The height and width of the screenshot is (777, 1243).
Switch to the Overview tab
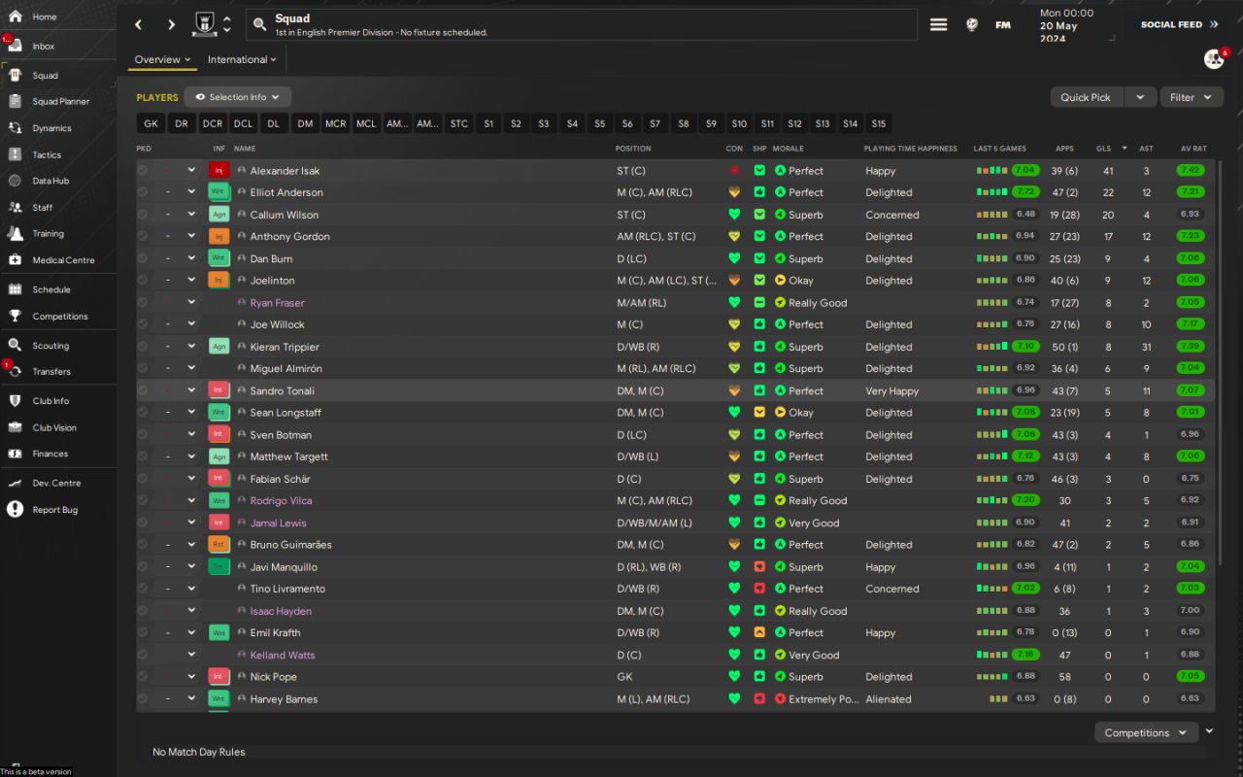(x=162, y=59)
